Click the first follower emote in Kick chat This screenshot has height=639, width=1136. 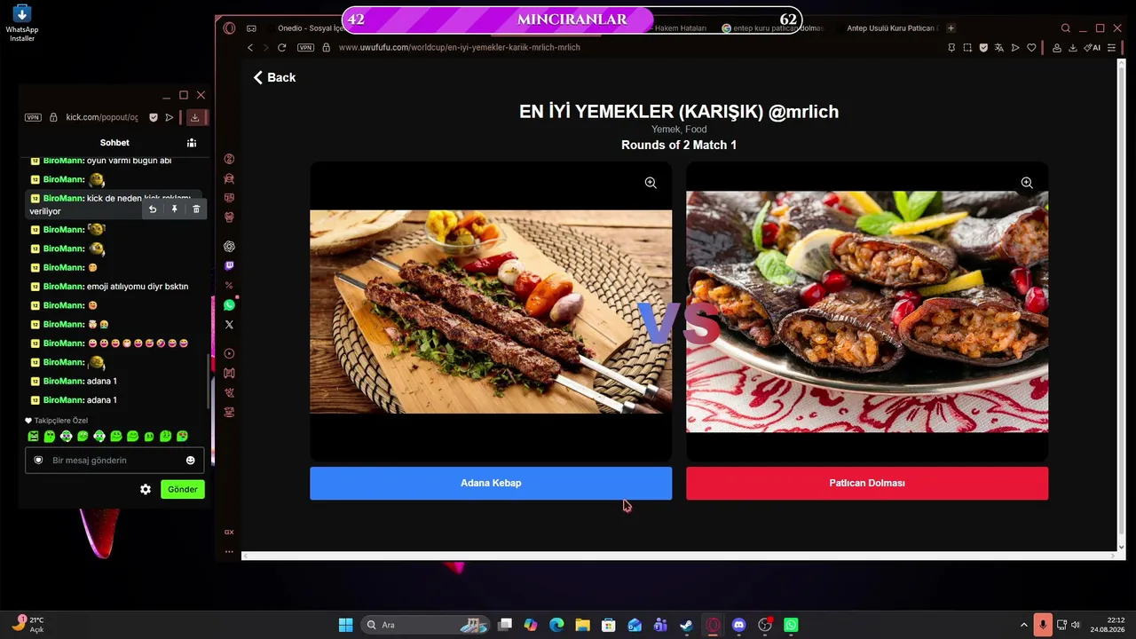33,436
